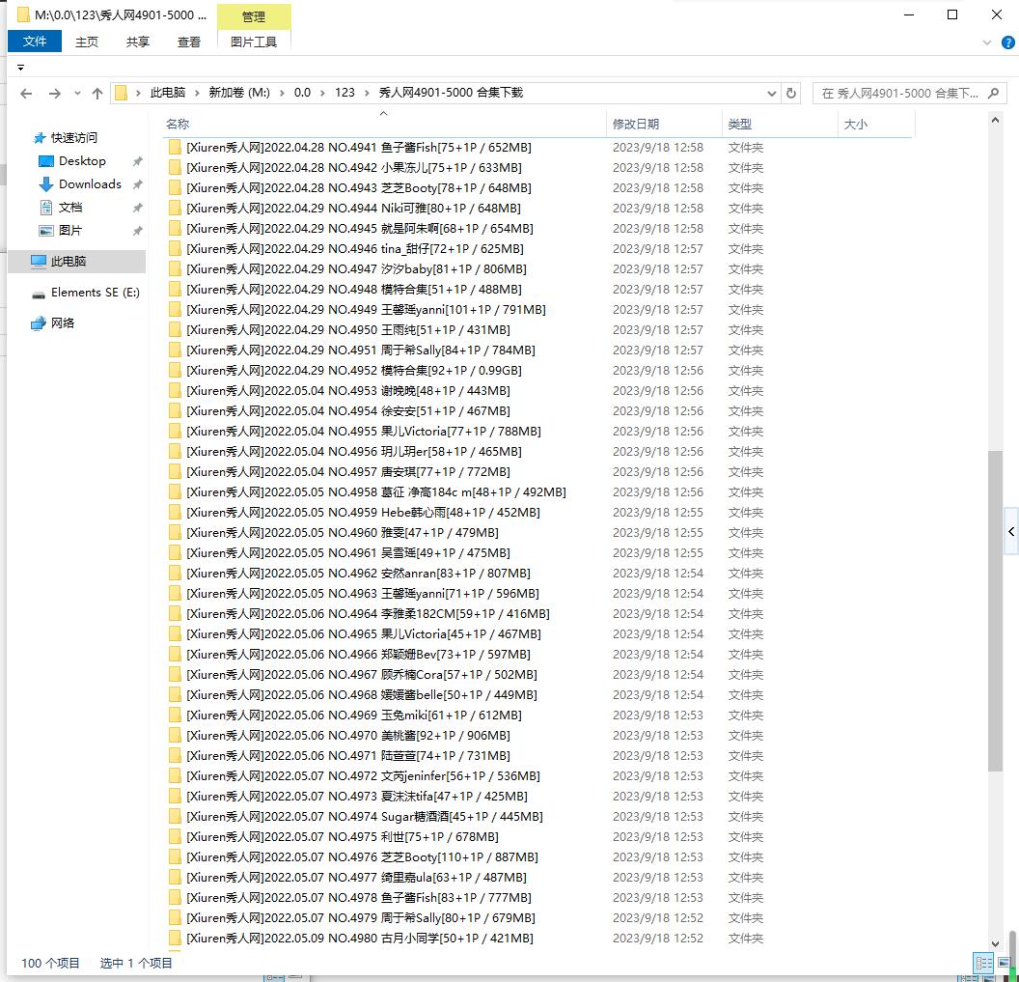The height and width of the screenshot is (982, 1019).
Task: Open Quick Access Toolbar customize dropdown
Action: click(x=21, y=68)
